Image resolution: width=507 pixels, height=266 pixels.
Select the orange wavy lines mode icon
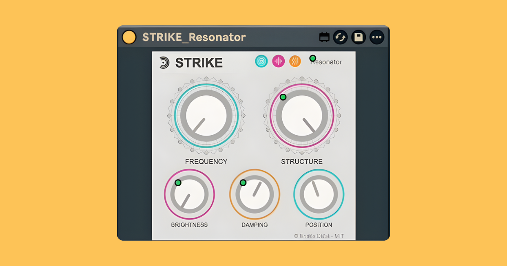(295, 61)
